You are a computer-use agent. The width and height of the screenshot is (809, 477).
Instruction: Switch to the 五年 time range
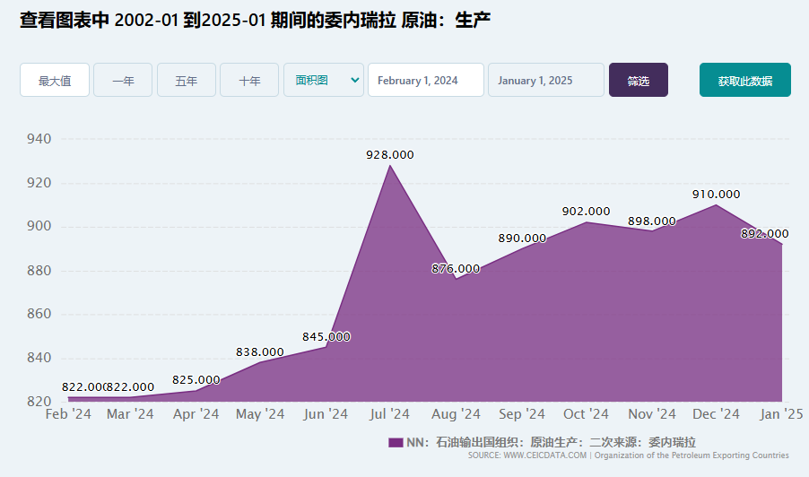pos(187,80)
